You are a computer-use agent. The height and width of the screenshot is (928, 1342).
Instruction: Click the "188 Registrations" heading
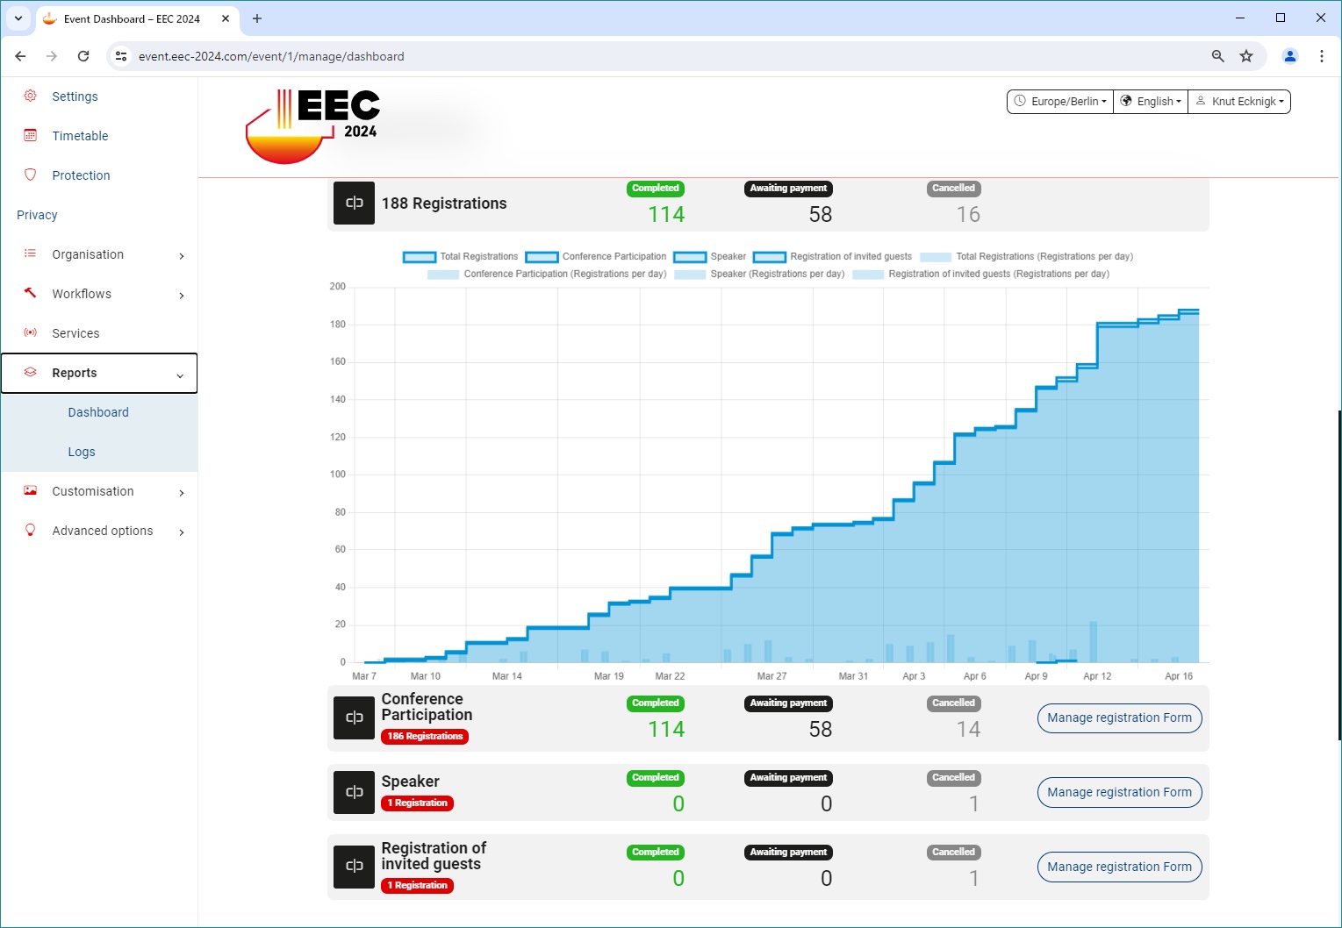point(444,203)
